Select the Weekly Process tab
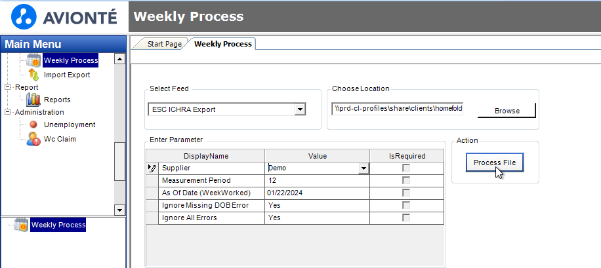The width and height of the screenshot is (601, 268). point(222,44)
